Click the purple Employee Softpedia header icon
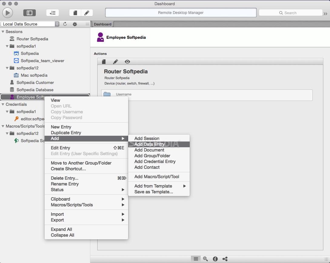The image size is (330, 263). coord(100,37)
